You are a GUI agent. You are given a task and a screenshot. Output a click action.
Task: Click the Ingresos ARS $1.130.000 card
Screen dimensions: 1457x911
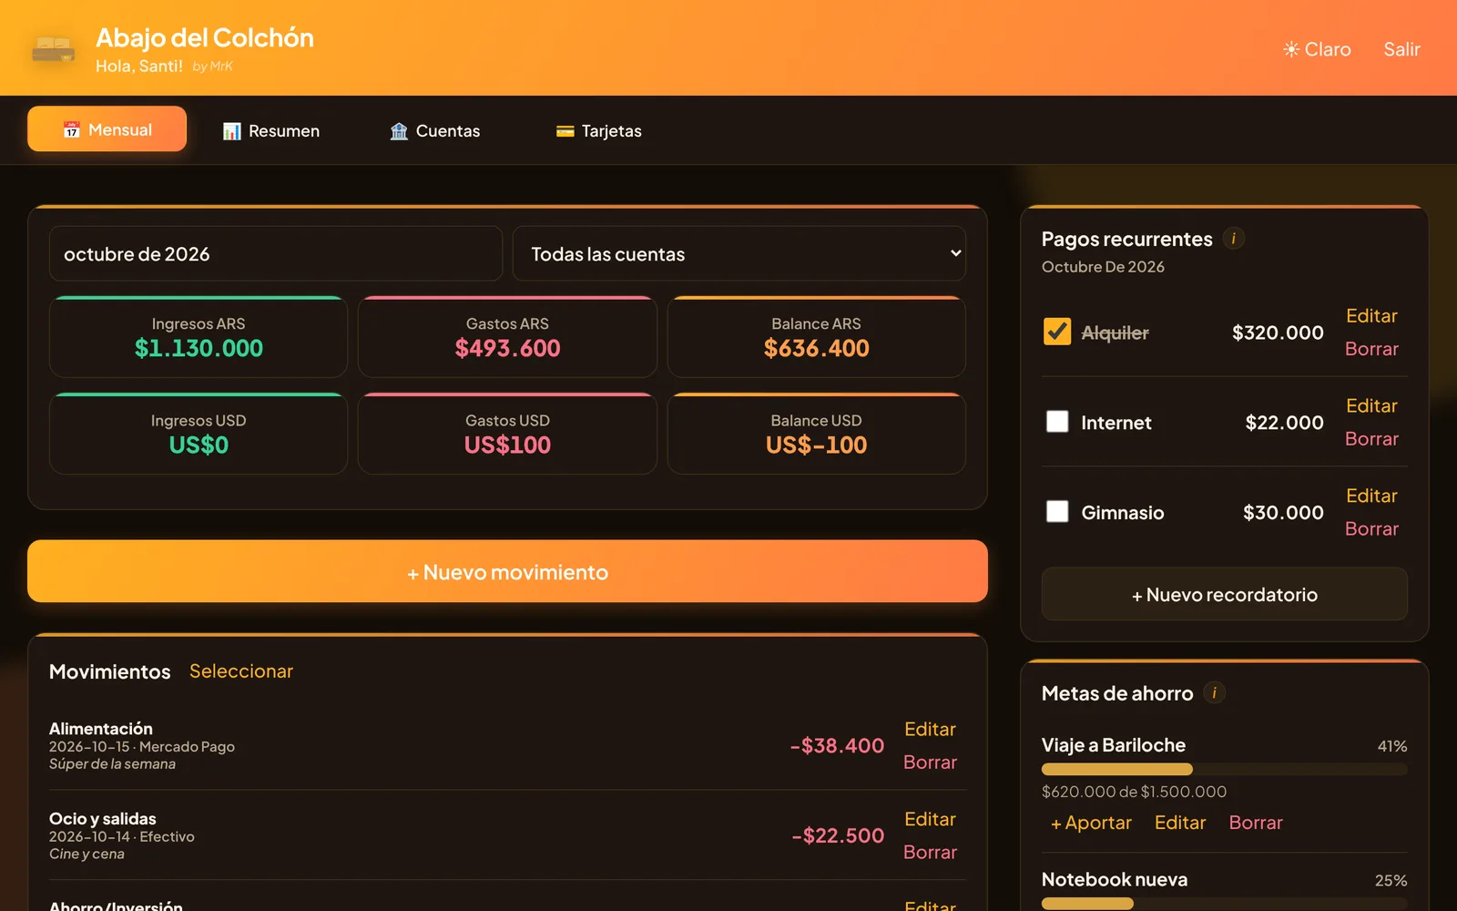(x=199, y=337)
